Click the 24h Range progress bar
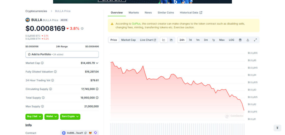This screenshot has height=135, width=285. (x=62, y=43)
